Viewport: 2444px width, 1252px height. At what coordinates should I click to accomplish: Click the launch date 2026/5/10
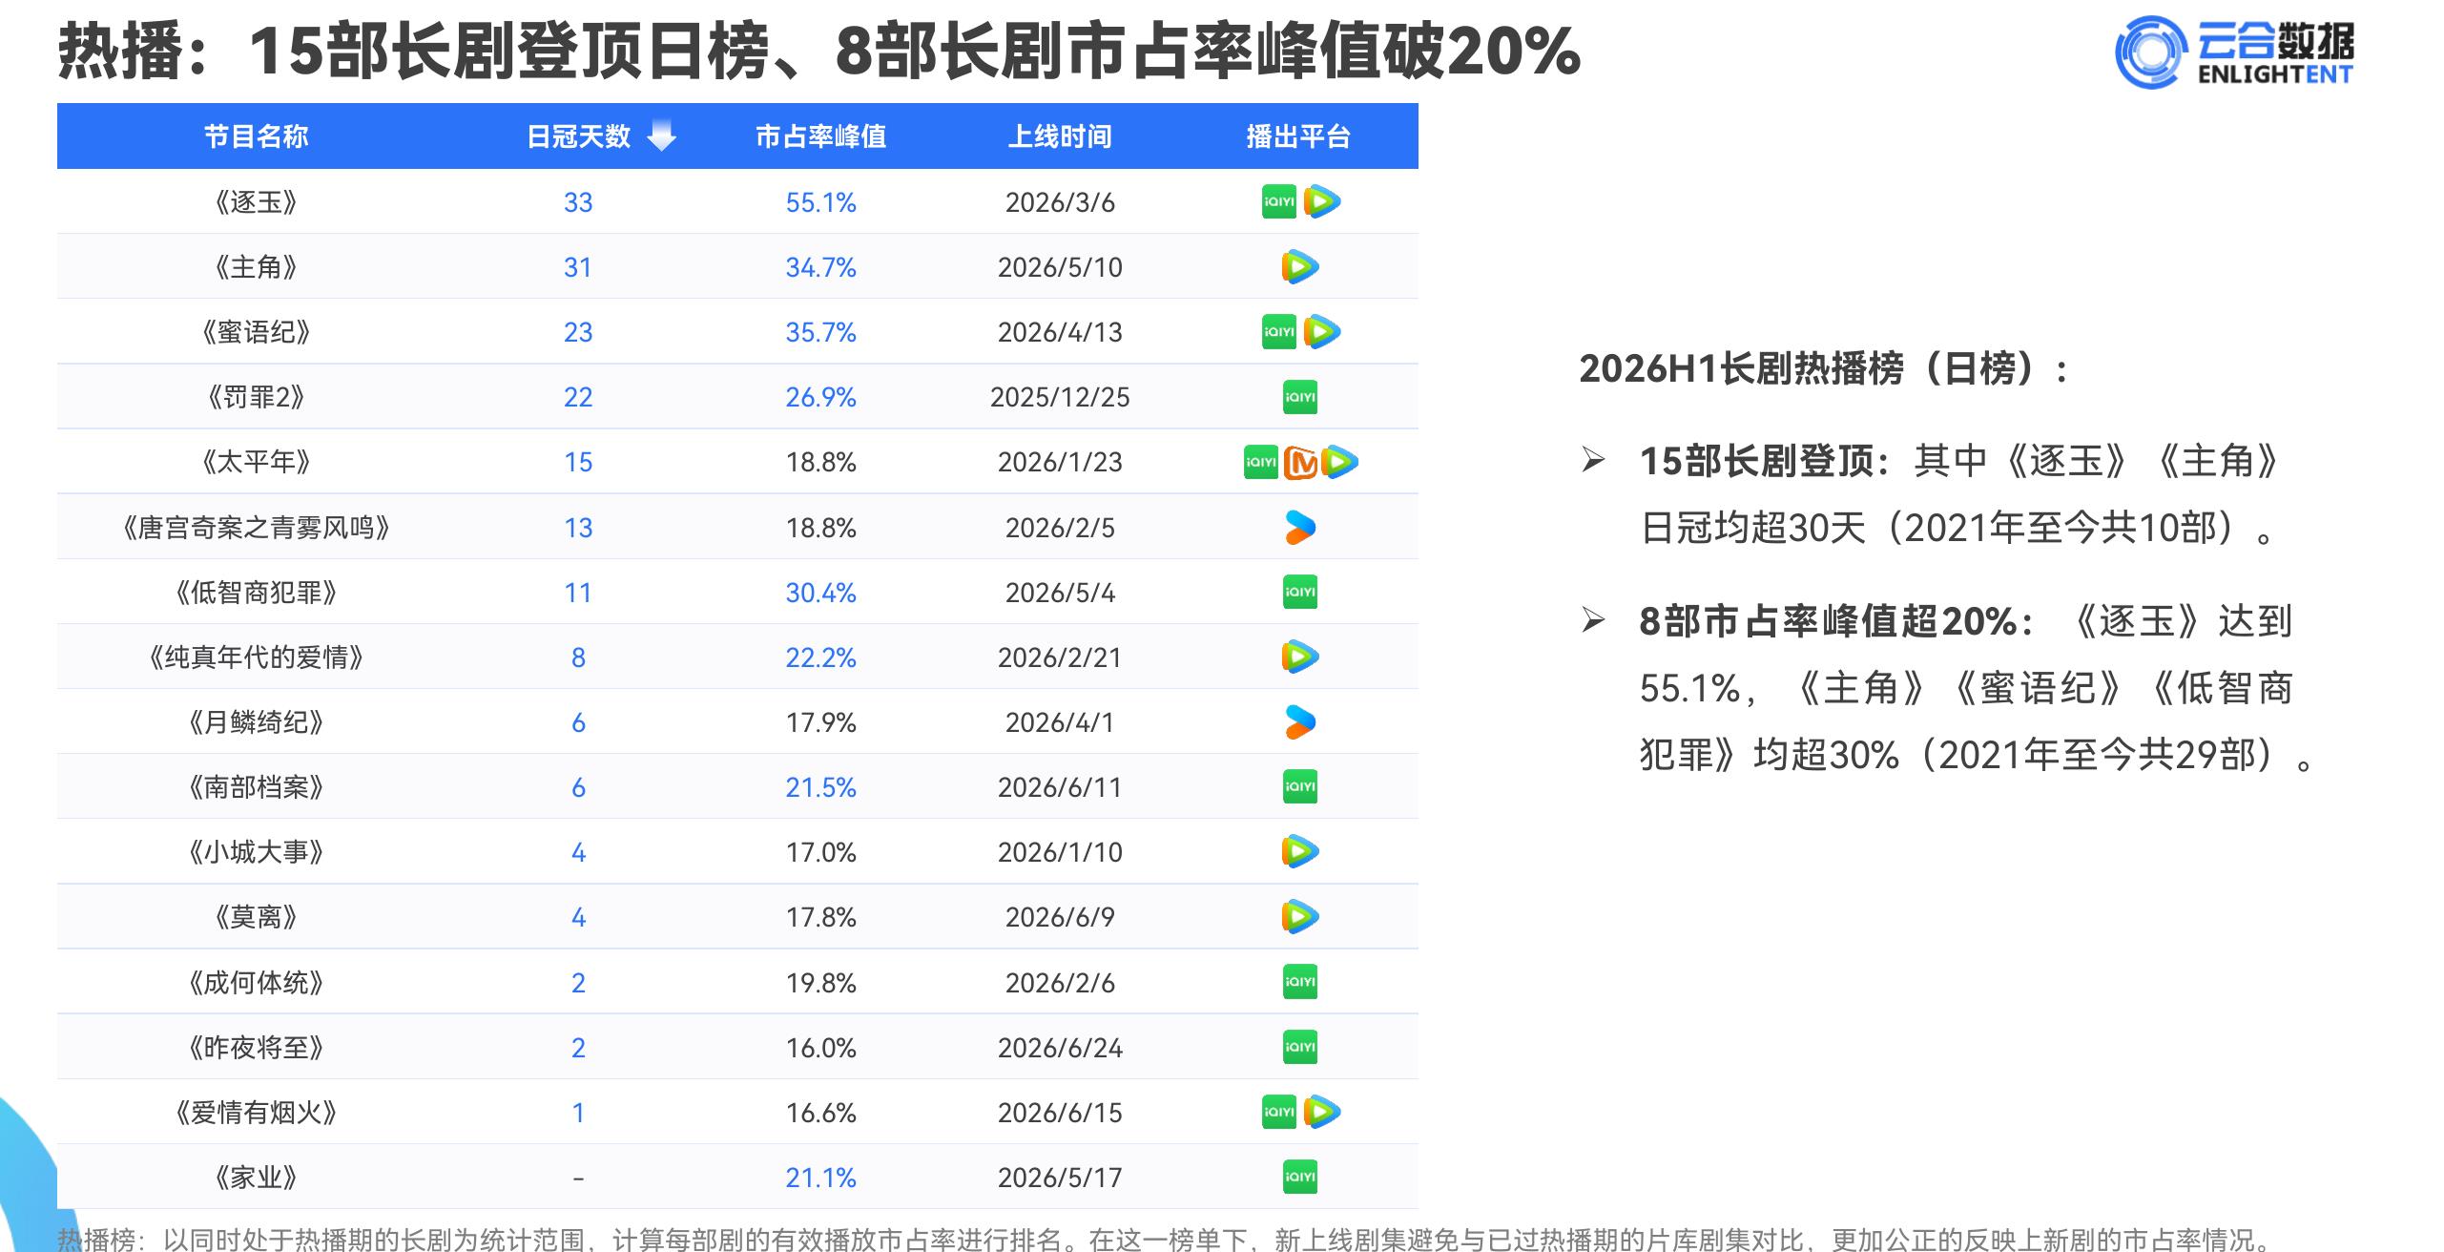[x=1060, y=267]
